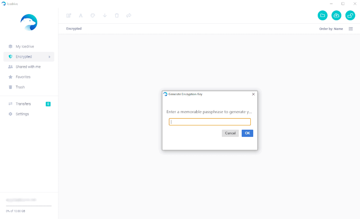The height and width of the screenshot is (219, 360).
Task: Click the download icon in the toolbar
Action: pos(105,15)
